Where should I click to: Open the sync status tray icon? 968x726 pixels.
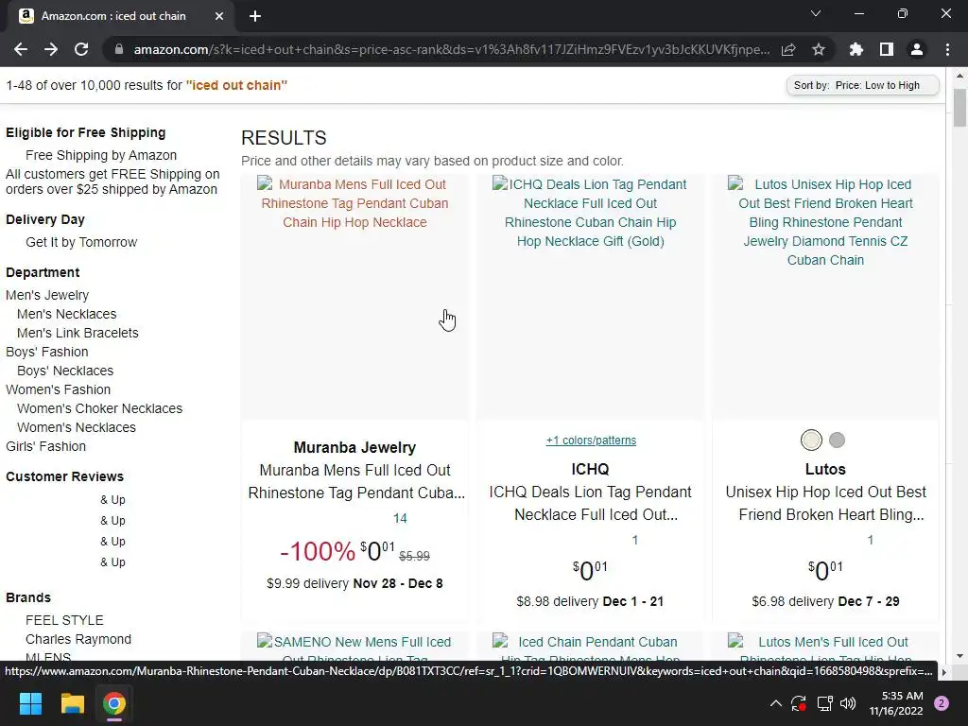coord(799,703)
